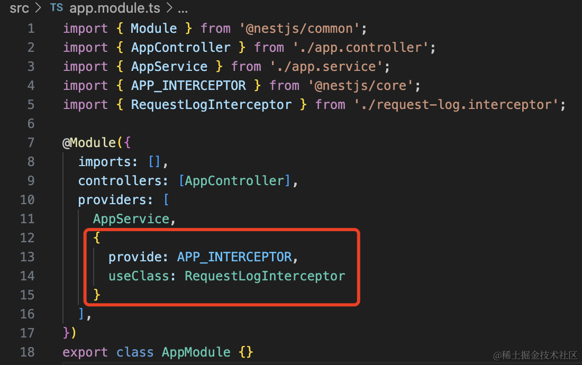Click line number 7 in the gutter
Image resolution: width=582 pixels, height=365 pixels.
pos(30,143)
